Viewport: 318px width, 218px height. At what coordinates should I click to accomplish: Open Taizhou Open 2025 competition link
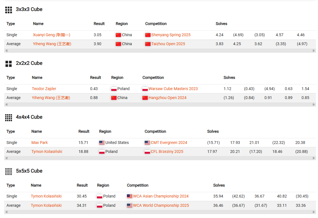point(168,44)
